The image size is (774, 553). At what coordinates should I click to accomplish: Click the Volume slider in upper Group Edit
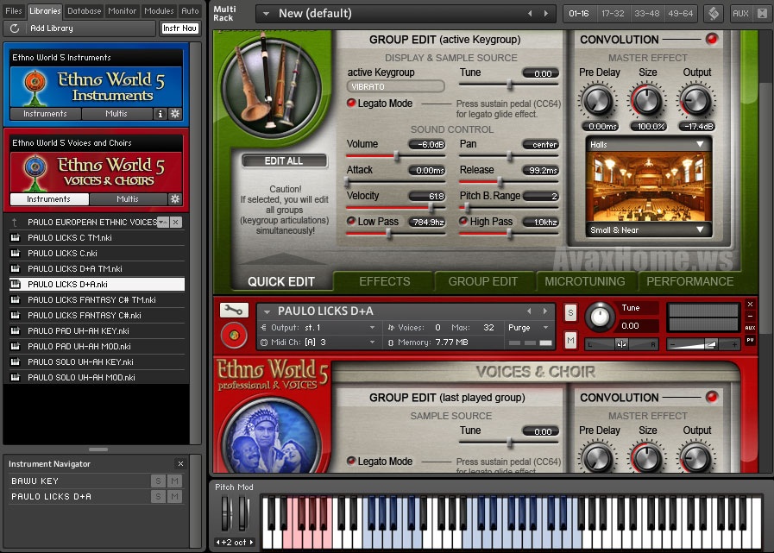click(x=396, y=156)
